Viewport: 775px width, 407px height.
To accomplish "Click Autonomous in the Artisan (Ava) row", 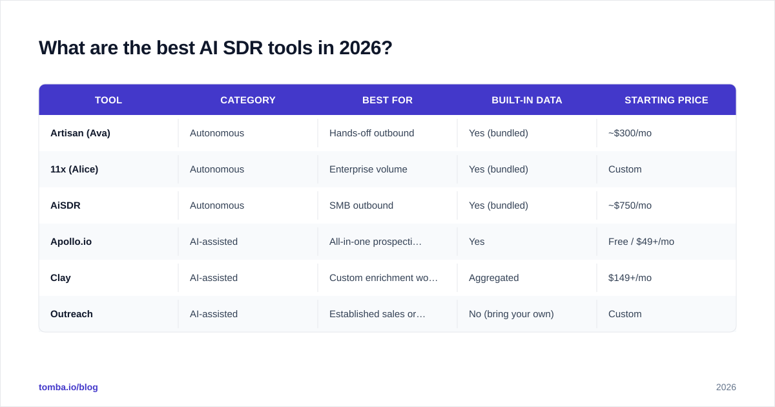I will click(x=217, y=133).
